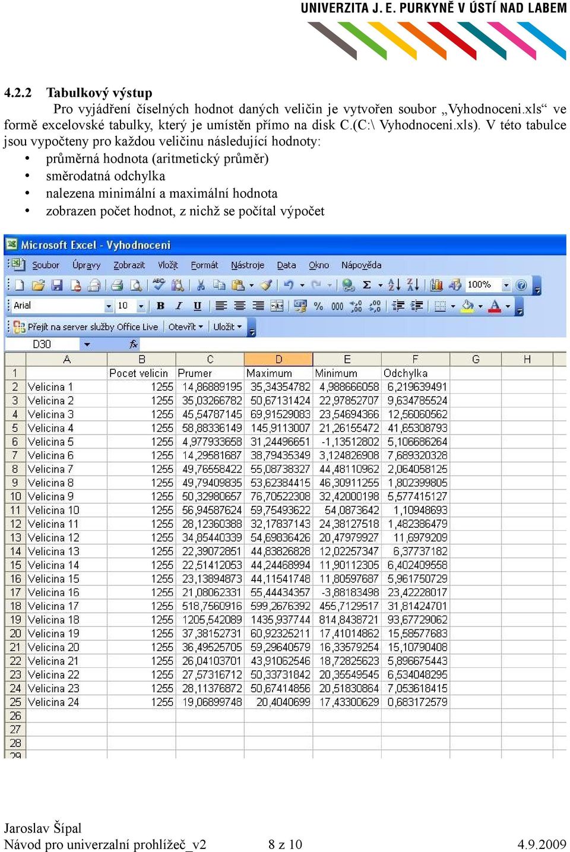Sort descending with the Z-A icon
Image resolution: width=570 pixels, height=852 pixels.
click(x=413, y=286)
